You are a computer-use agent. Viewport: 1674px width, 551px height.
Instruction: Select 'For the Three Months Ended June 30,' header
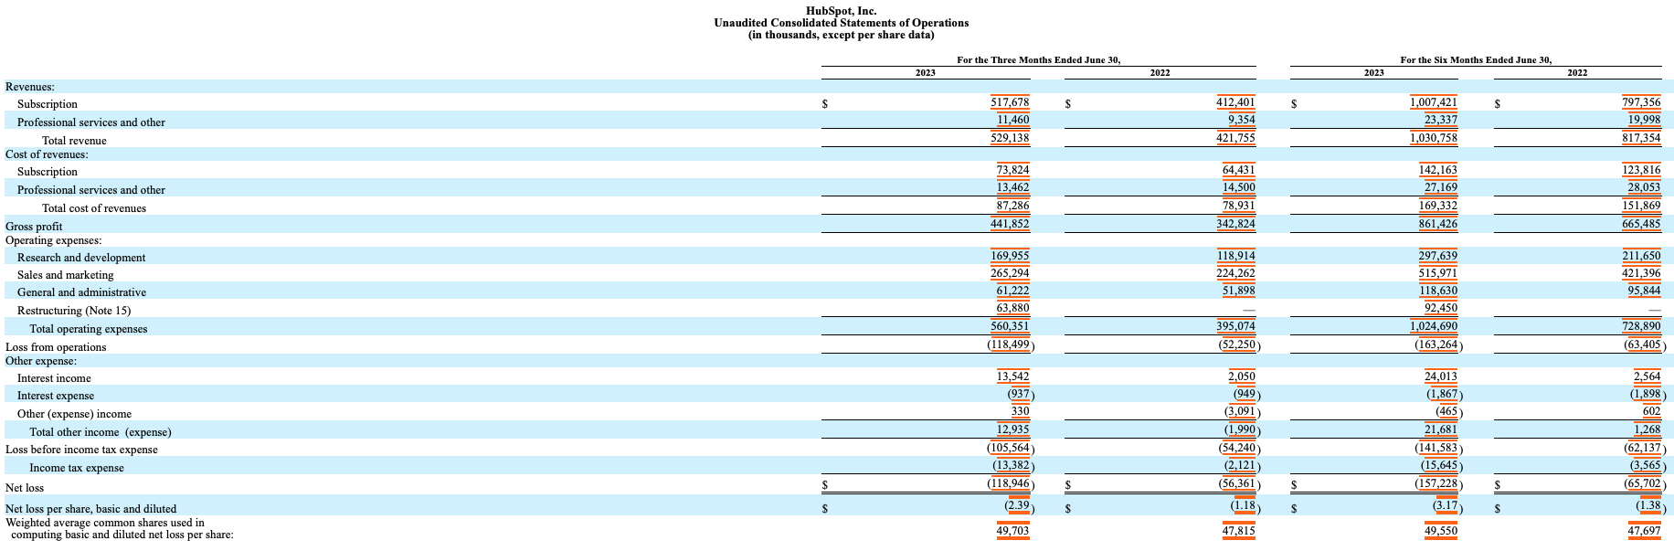click(x=1038, y=59)
